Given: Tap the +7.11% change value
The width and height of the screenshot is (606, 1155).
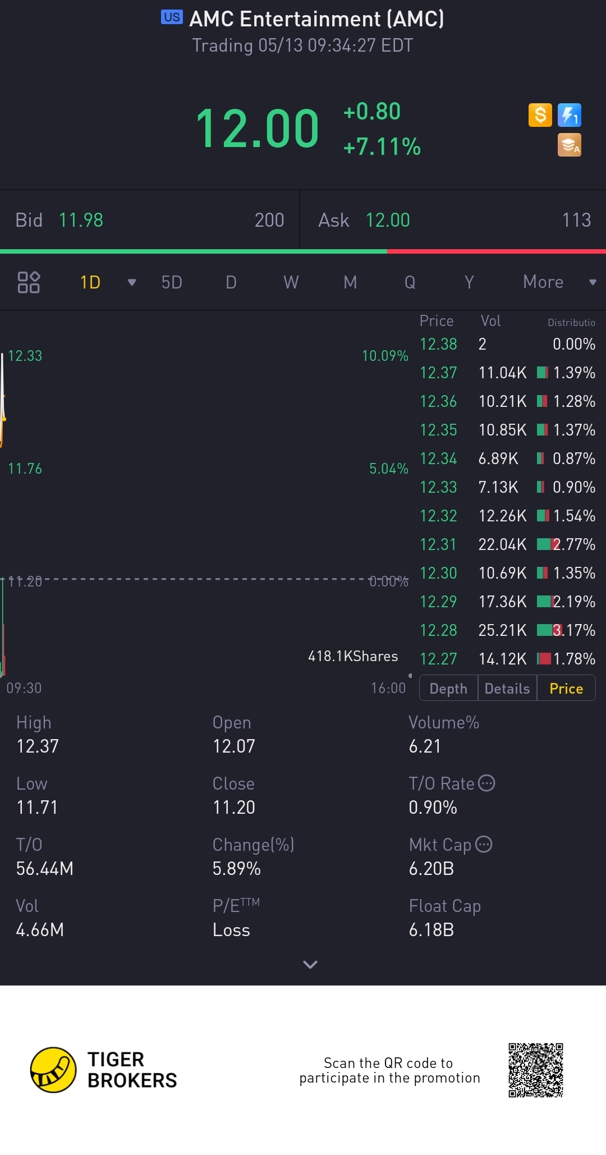Looking at the screenshot, I should (x=382, y=147).
